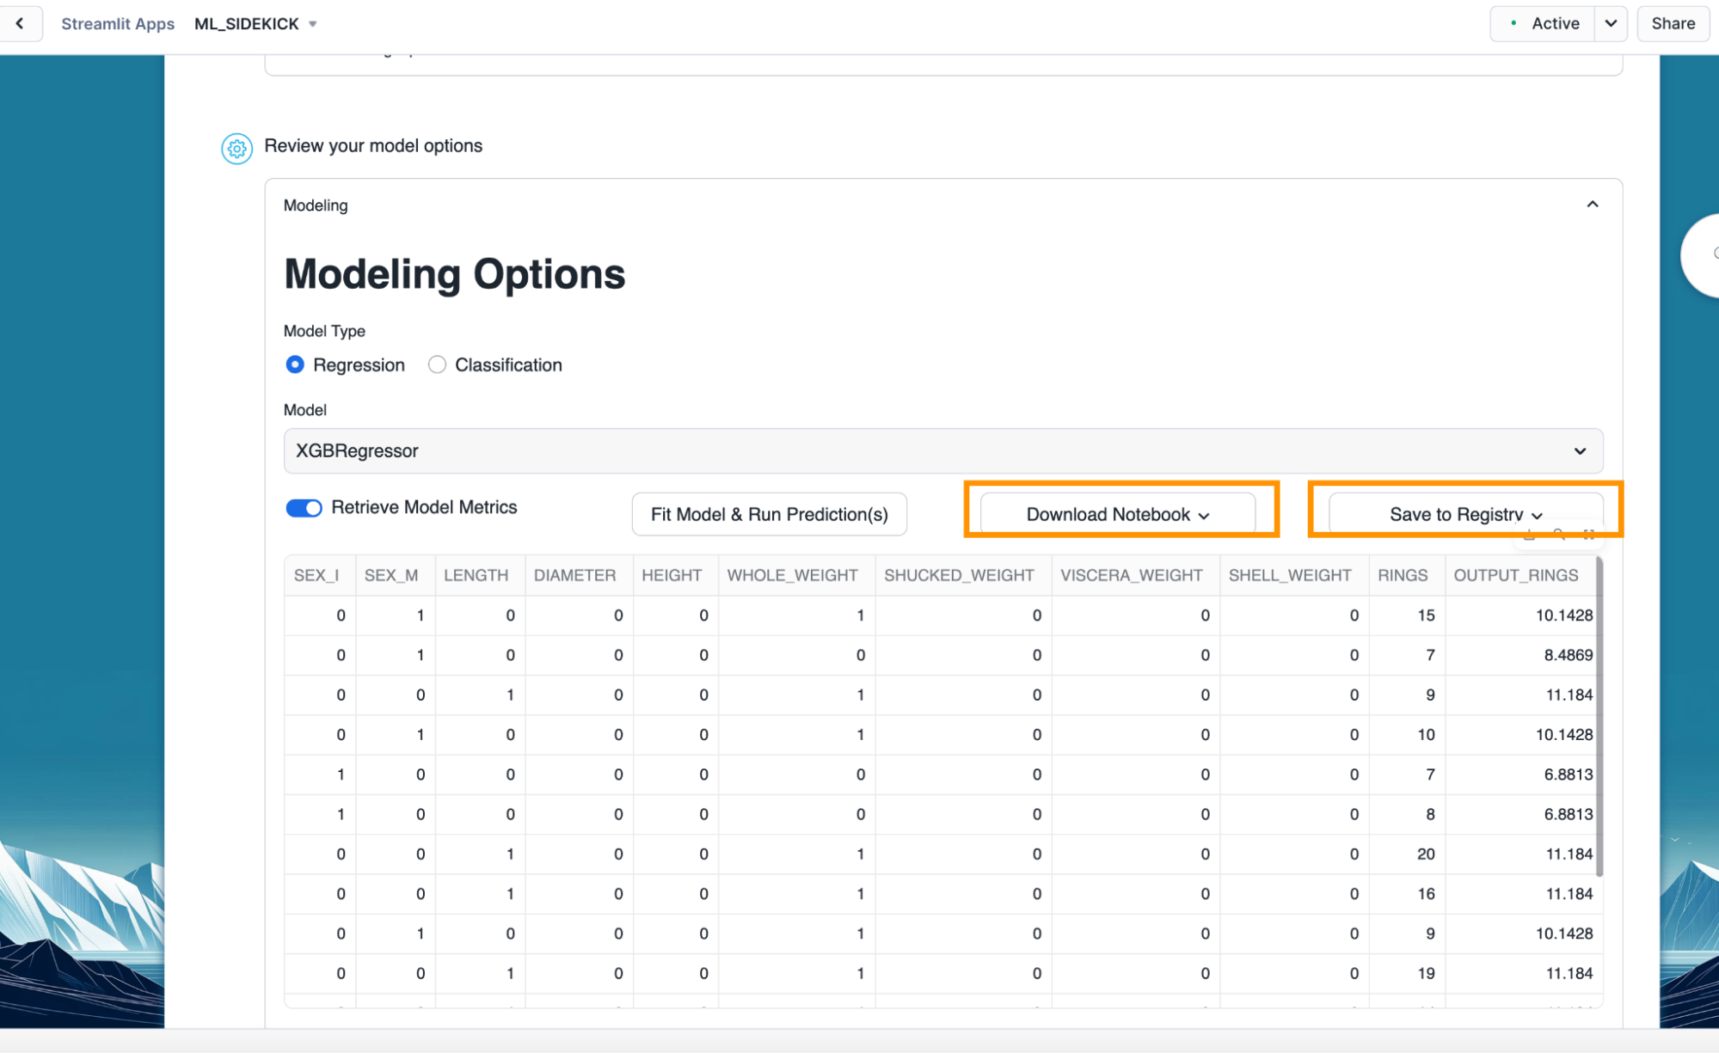Click the back arrow button
Image resolution: width=1719 pixels, height=1053 pixels.
click(x=20, y=23)
